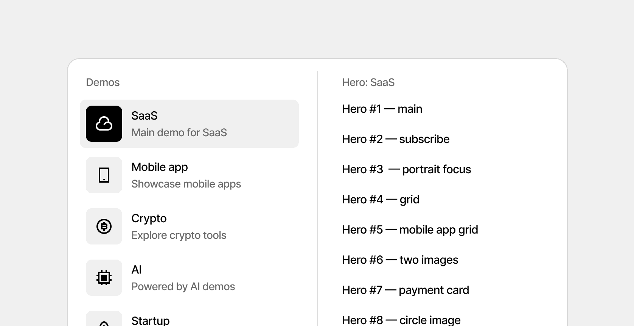
Task: Click the 'Demos' section heading
Action: click(103, 82)
